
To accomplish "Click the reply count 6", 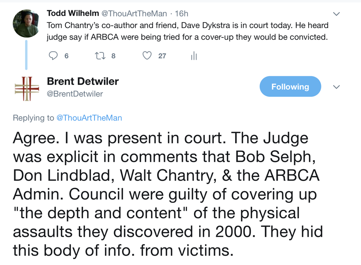I will pos(66,56).
